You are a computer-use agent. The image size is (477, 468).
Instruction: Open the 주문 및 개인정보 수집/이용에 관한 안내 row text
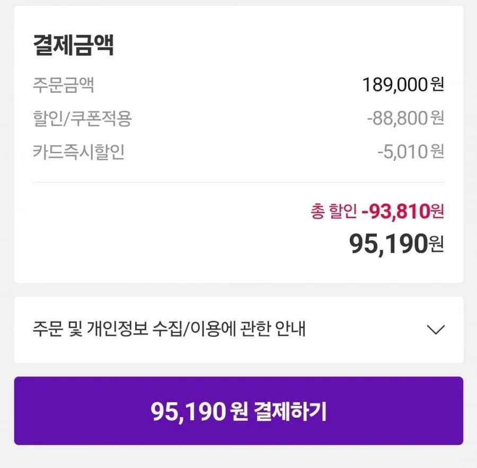169,329
